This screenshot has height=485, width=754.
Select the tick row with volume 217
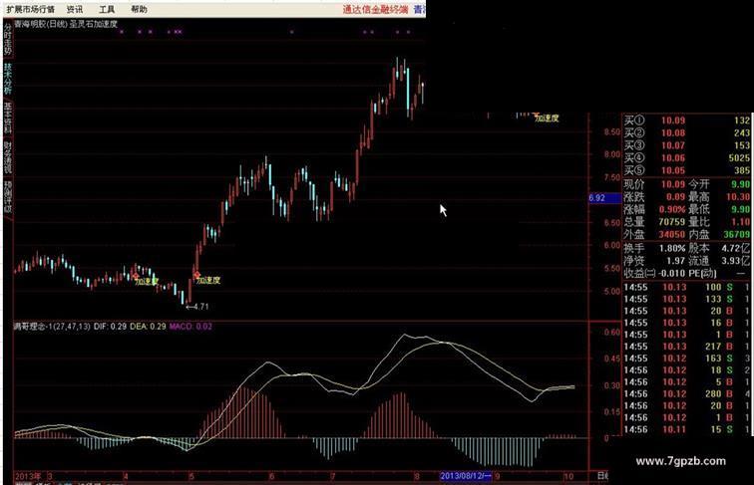pos(687,347)
